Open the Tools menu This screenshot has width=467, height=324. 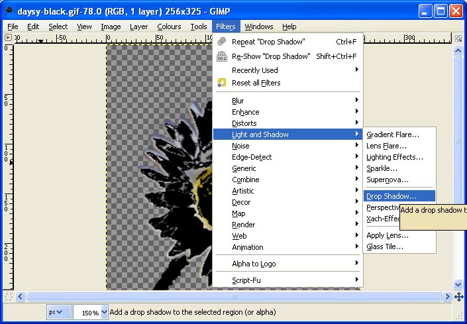199,27
